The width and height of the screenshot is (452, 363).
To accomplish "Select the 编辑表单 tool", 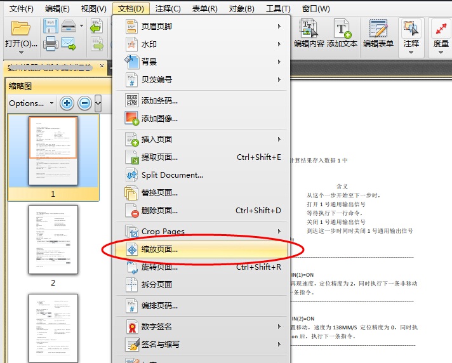I will click(x=378, y=33).
